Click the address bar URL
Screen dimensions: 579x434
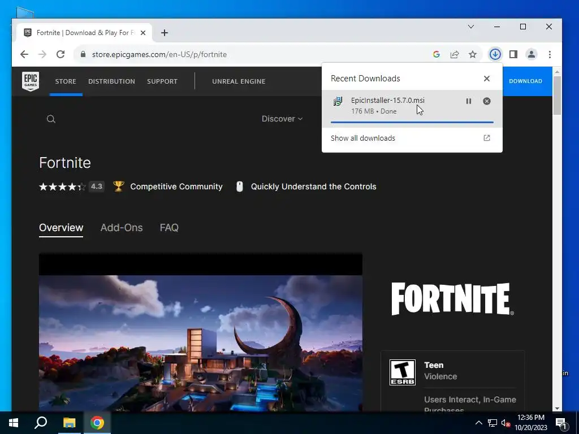click(x=159, y=54)
